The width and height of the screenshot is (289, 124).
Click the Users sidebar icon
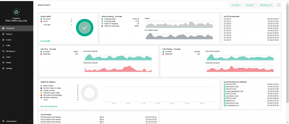tap(3, 57)
